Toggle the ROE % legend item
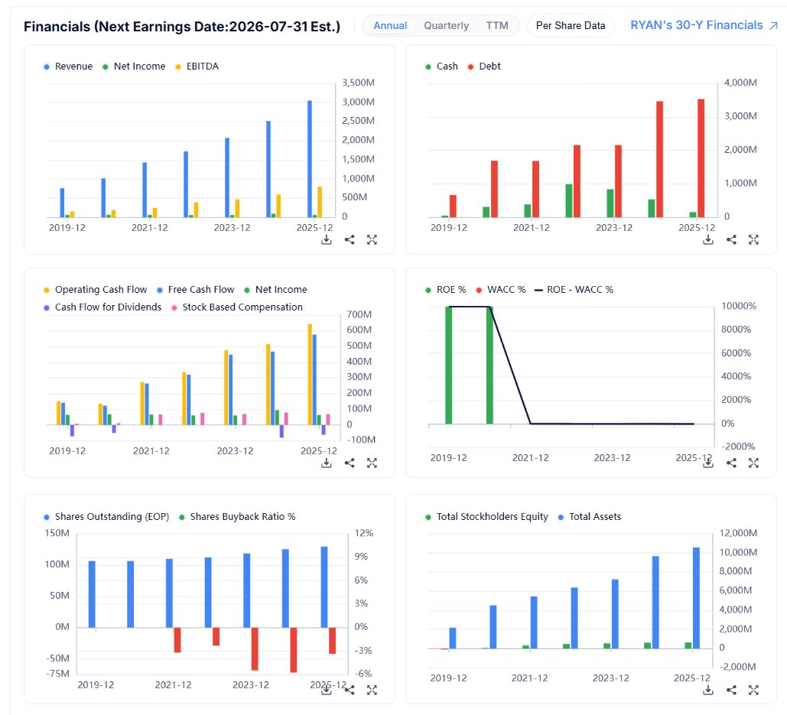Screen dimensions: 787x715 (446, 290)
